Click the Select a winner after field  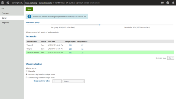point(57,81)
